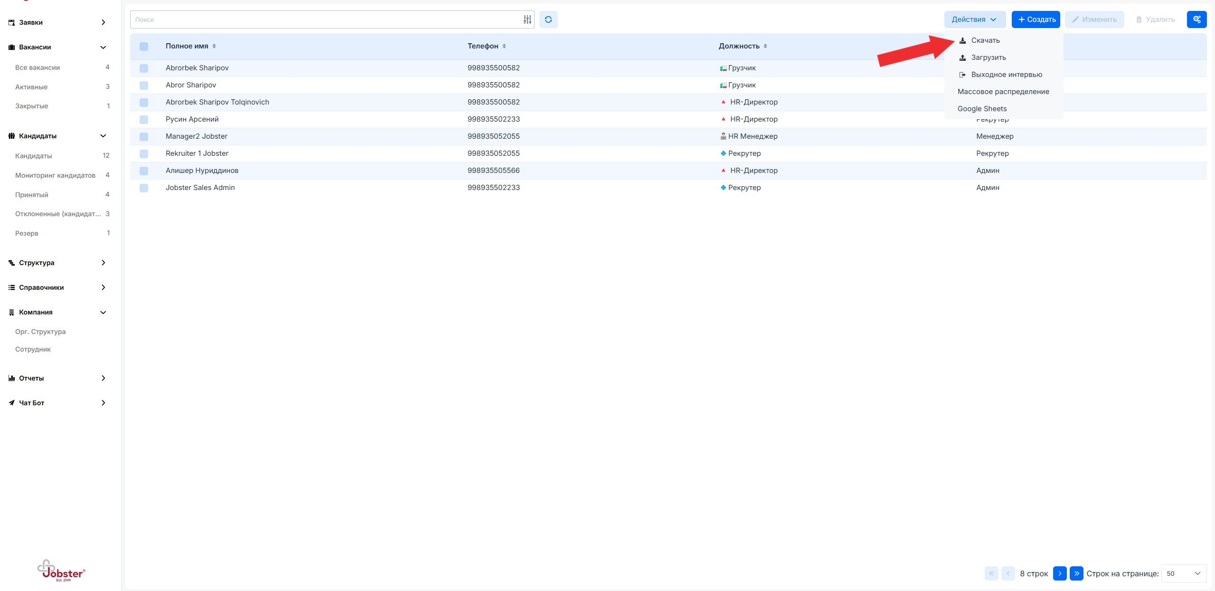Sort by the Полное имя column arrows
Viewport: 1215px width, 591px height.
tap(214, 46)
